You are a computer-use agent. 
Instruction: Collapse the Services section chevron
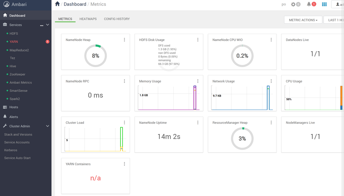[48, 25]
